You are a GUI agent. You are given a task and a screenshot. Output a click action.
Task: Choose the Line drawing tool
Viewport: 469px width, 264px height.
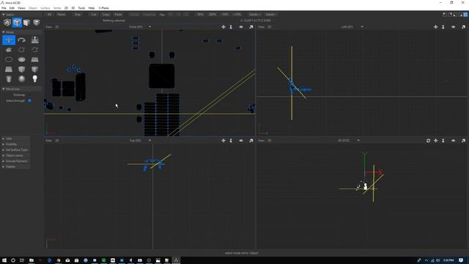(34, 50)
